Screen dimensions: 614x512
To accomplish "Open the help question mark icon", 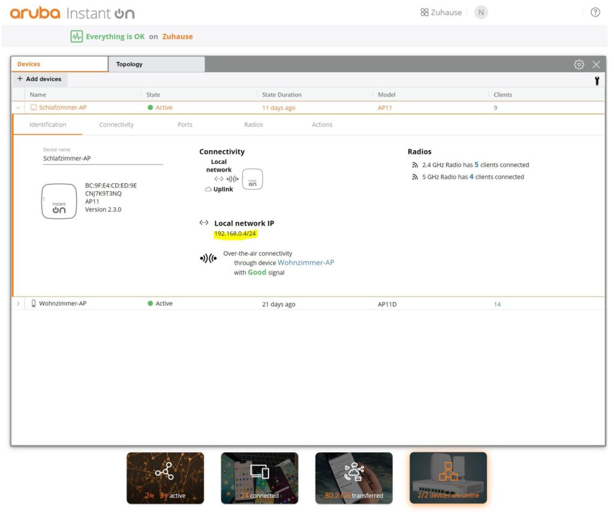I will click(x=595, y=13).
